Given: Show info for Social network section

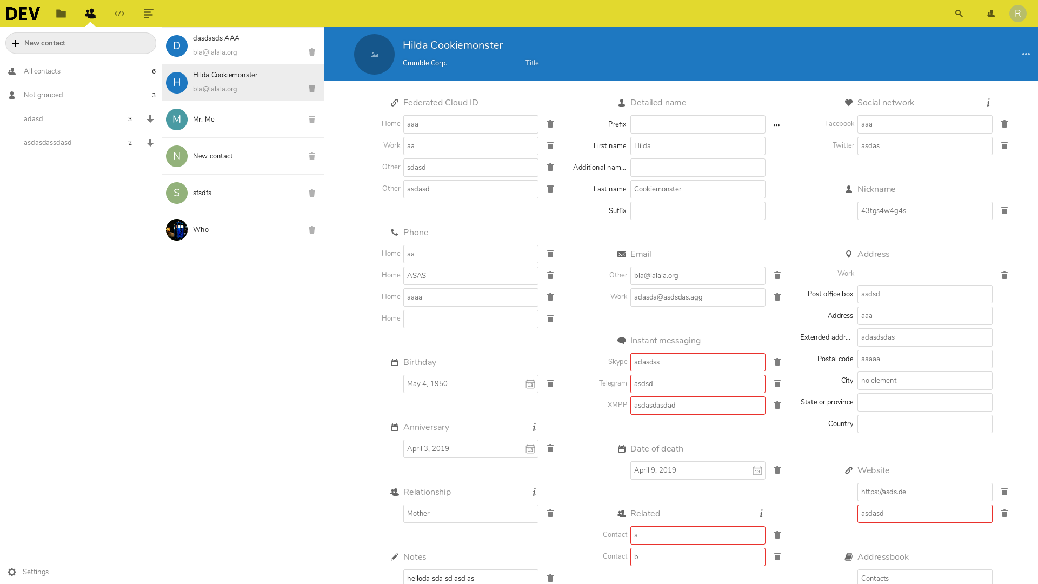Looking at the screenshot, I should [988, 103].
